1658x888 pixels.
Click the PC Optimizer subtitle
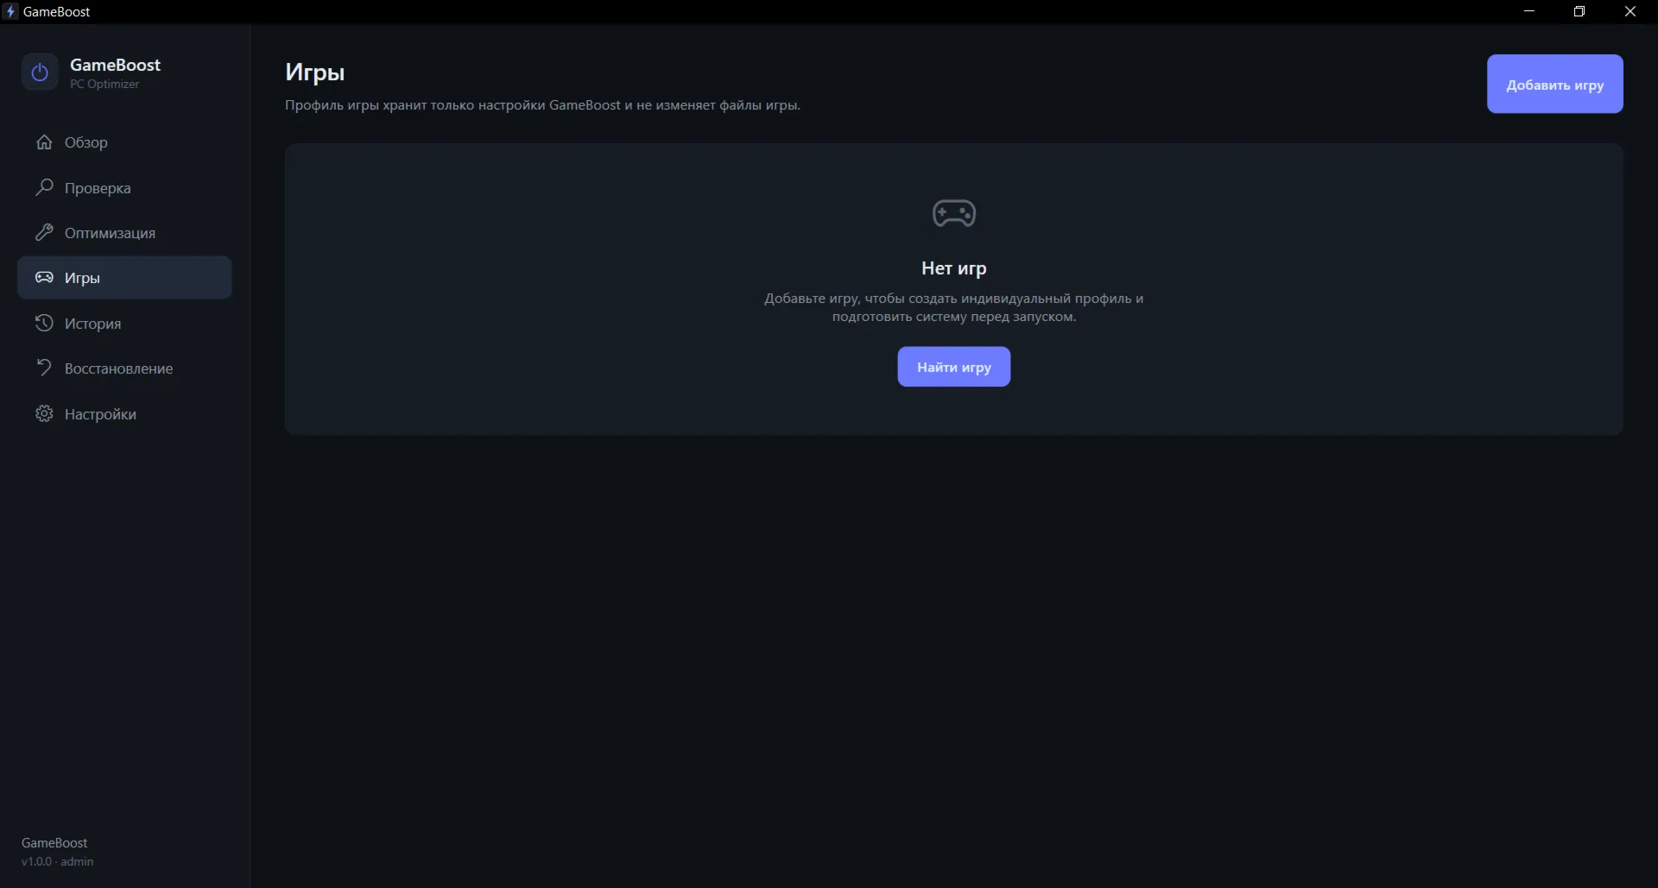coord(104,84)
